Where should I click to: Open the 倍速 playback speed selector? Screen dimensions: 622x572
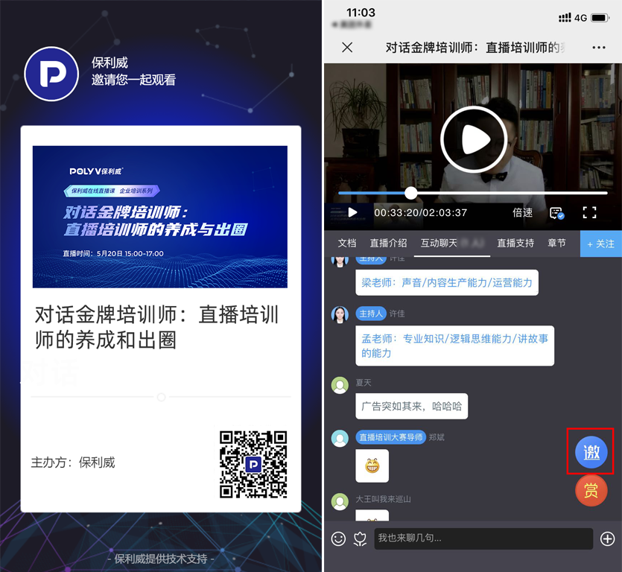click(522, 212)
